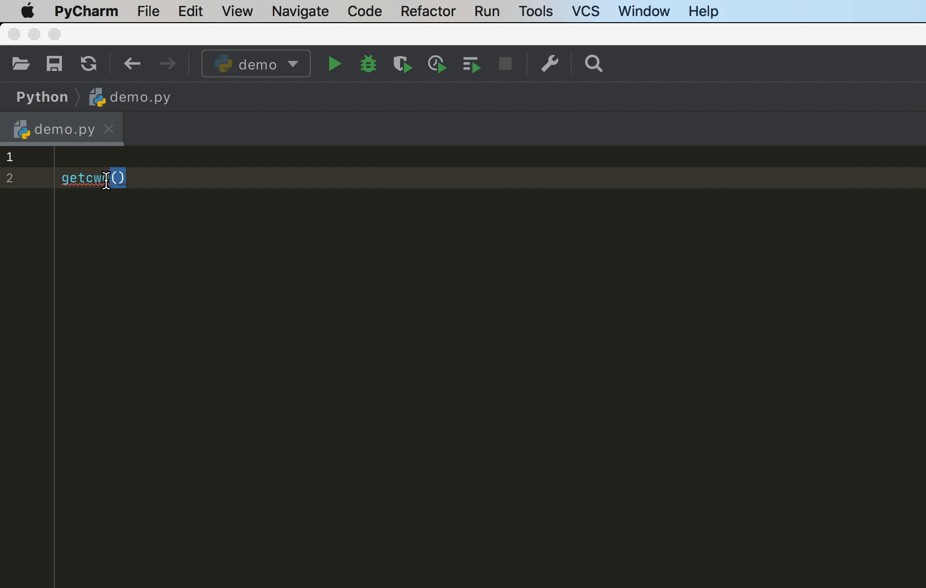Open the Navigate menu
Image resolution: width=926 pixels, height=588 pixels.
[x=300, y=11]
